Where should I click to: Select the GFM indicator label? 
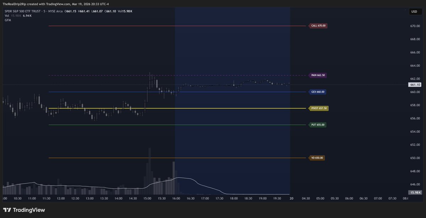click(8, 20)
